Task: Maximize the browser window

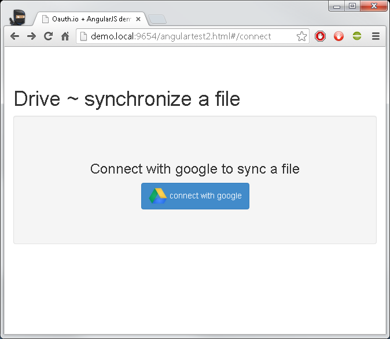Action: (352, 6)
